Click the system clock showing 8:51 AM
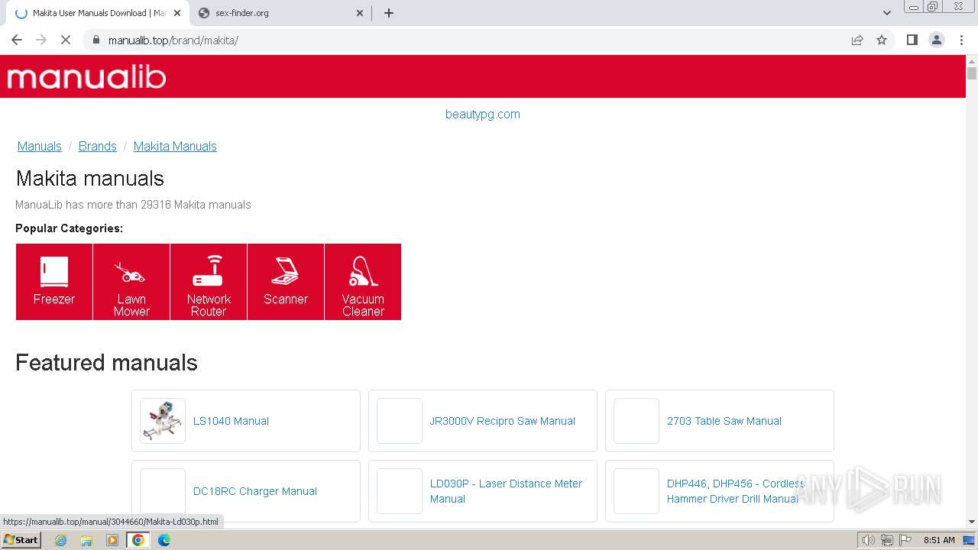This screenshot has width=978, height=550. click(x=939, y=540)
